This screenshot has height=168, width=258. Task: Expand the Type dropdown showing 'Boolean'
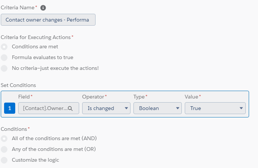coord(158,108)
